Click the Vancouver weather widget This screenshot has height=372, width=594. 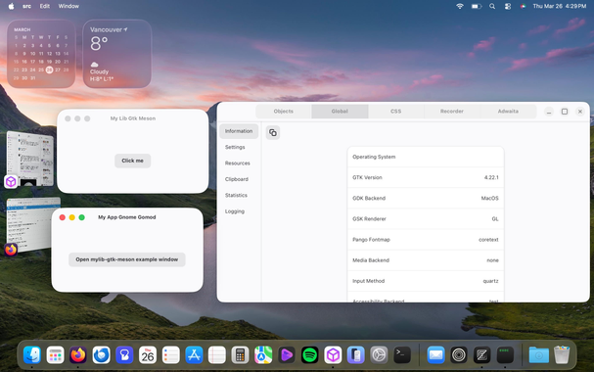(x=117, y=54)
